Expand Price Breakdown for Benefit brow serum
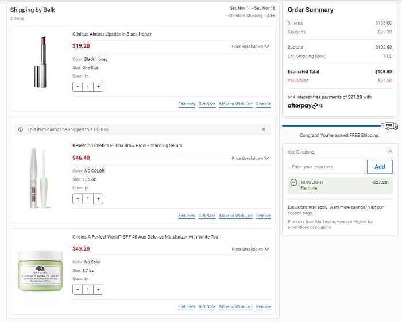Viewport: 402px width, 322px height. point(250,158)
